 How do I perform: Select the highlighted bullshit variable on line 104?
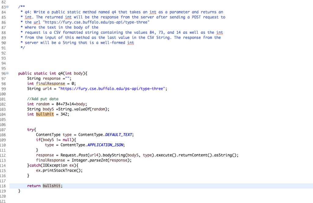(45, 114)
